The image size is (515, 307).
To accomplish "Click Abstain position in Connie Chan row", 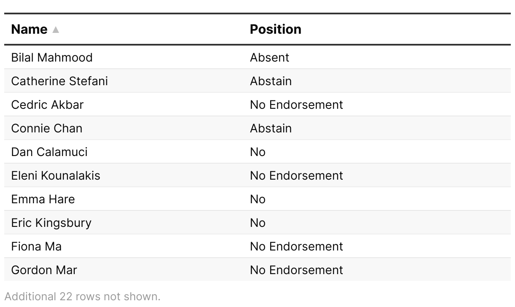I will (271, 128).
